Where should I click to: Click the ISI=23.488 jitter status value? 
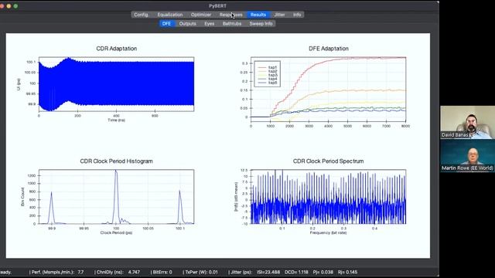pyautogui.click(x=268, y=272)
